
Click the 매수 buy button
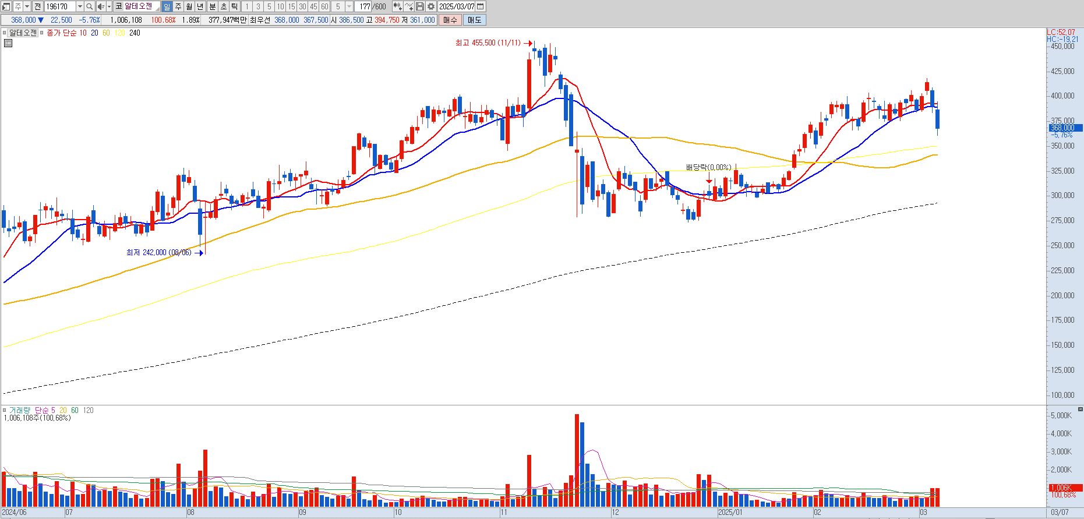(450, 20)
